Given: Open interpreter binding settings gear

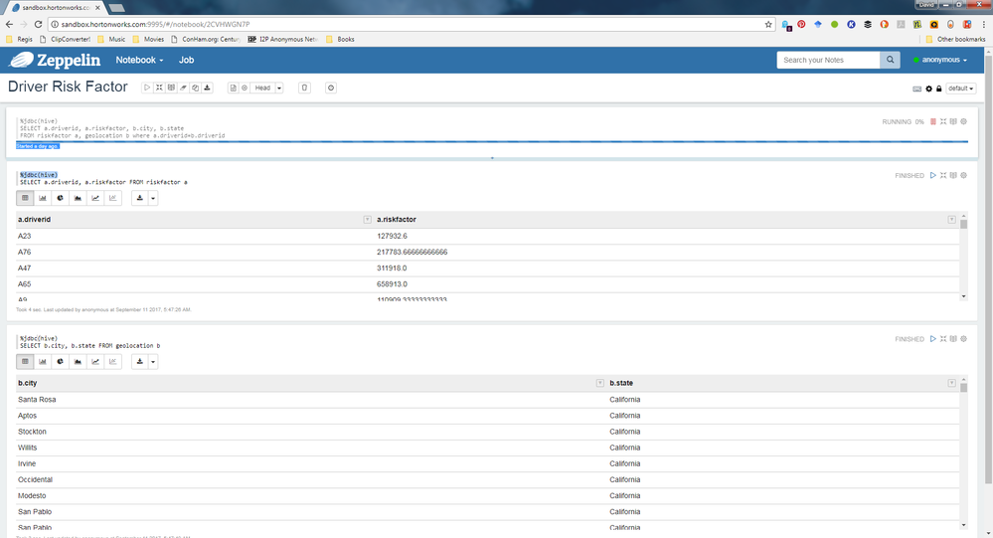Looking at the screenshot, I should tap(929, 89).
